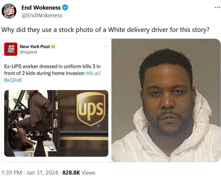Open the @EndWokeness handle link
Screen dimensions: 221x178
[42, 15]
